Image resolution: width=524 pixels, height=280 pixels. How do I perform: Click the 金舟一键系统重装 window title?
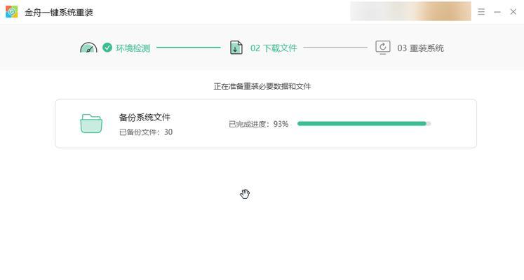point(59,13)
